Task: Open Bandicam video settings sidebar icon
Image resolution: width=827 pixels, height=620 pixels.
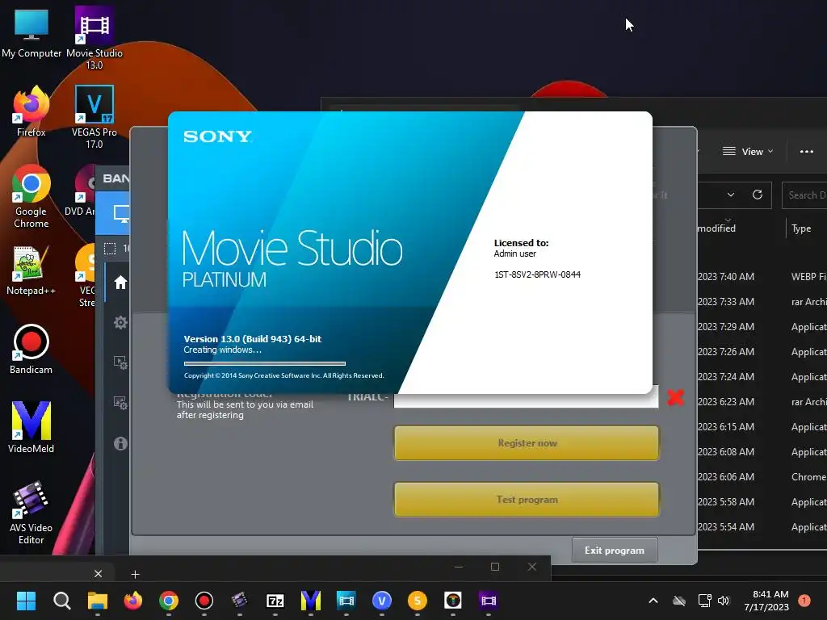Action: click(x=120, y=362)
